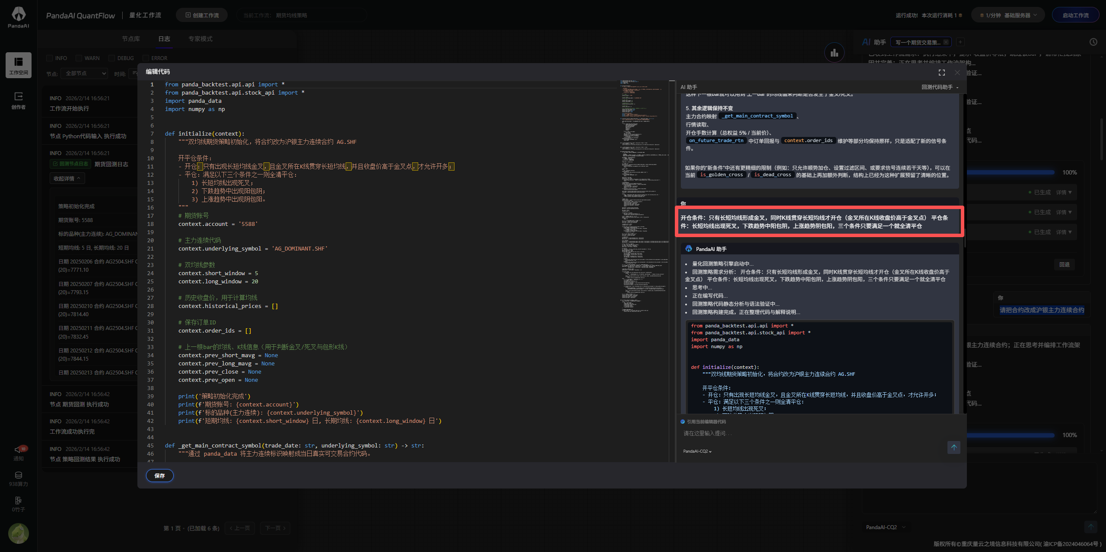Screen dimensions: 1106x552
Task: Collapse log details with 收起详情
Action: [67, 178]
